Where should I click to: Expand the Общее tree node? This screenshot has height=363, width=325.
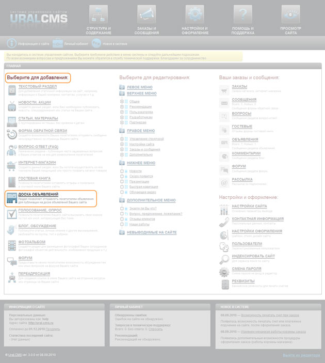tap(122, 102)
